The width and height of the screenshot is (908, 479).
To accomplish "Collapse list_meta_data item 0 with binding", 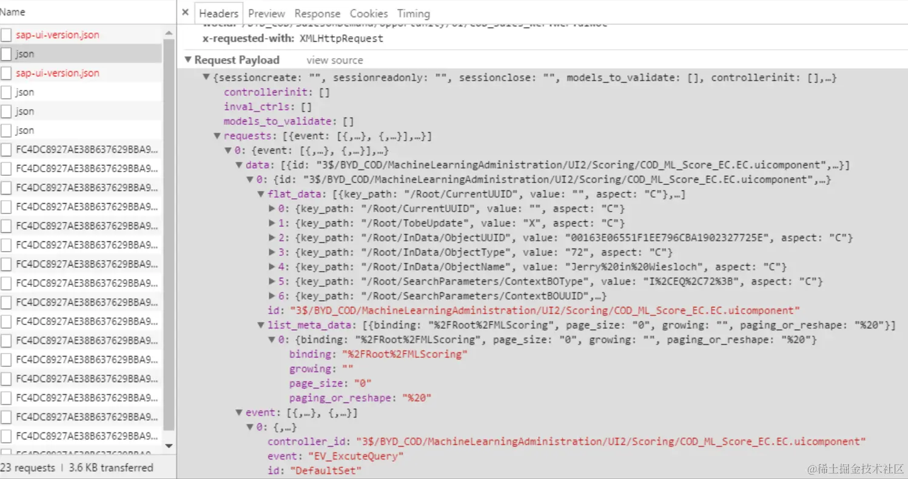I will (x=272, y=340).
